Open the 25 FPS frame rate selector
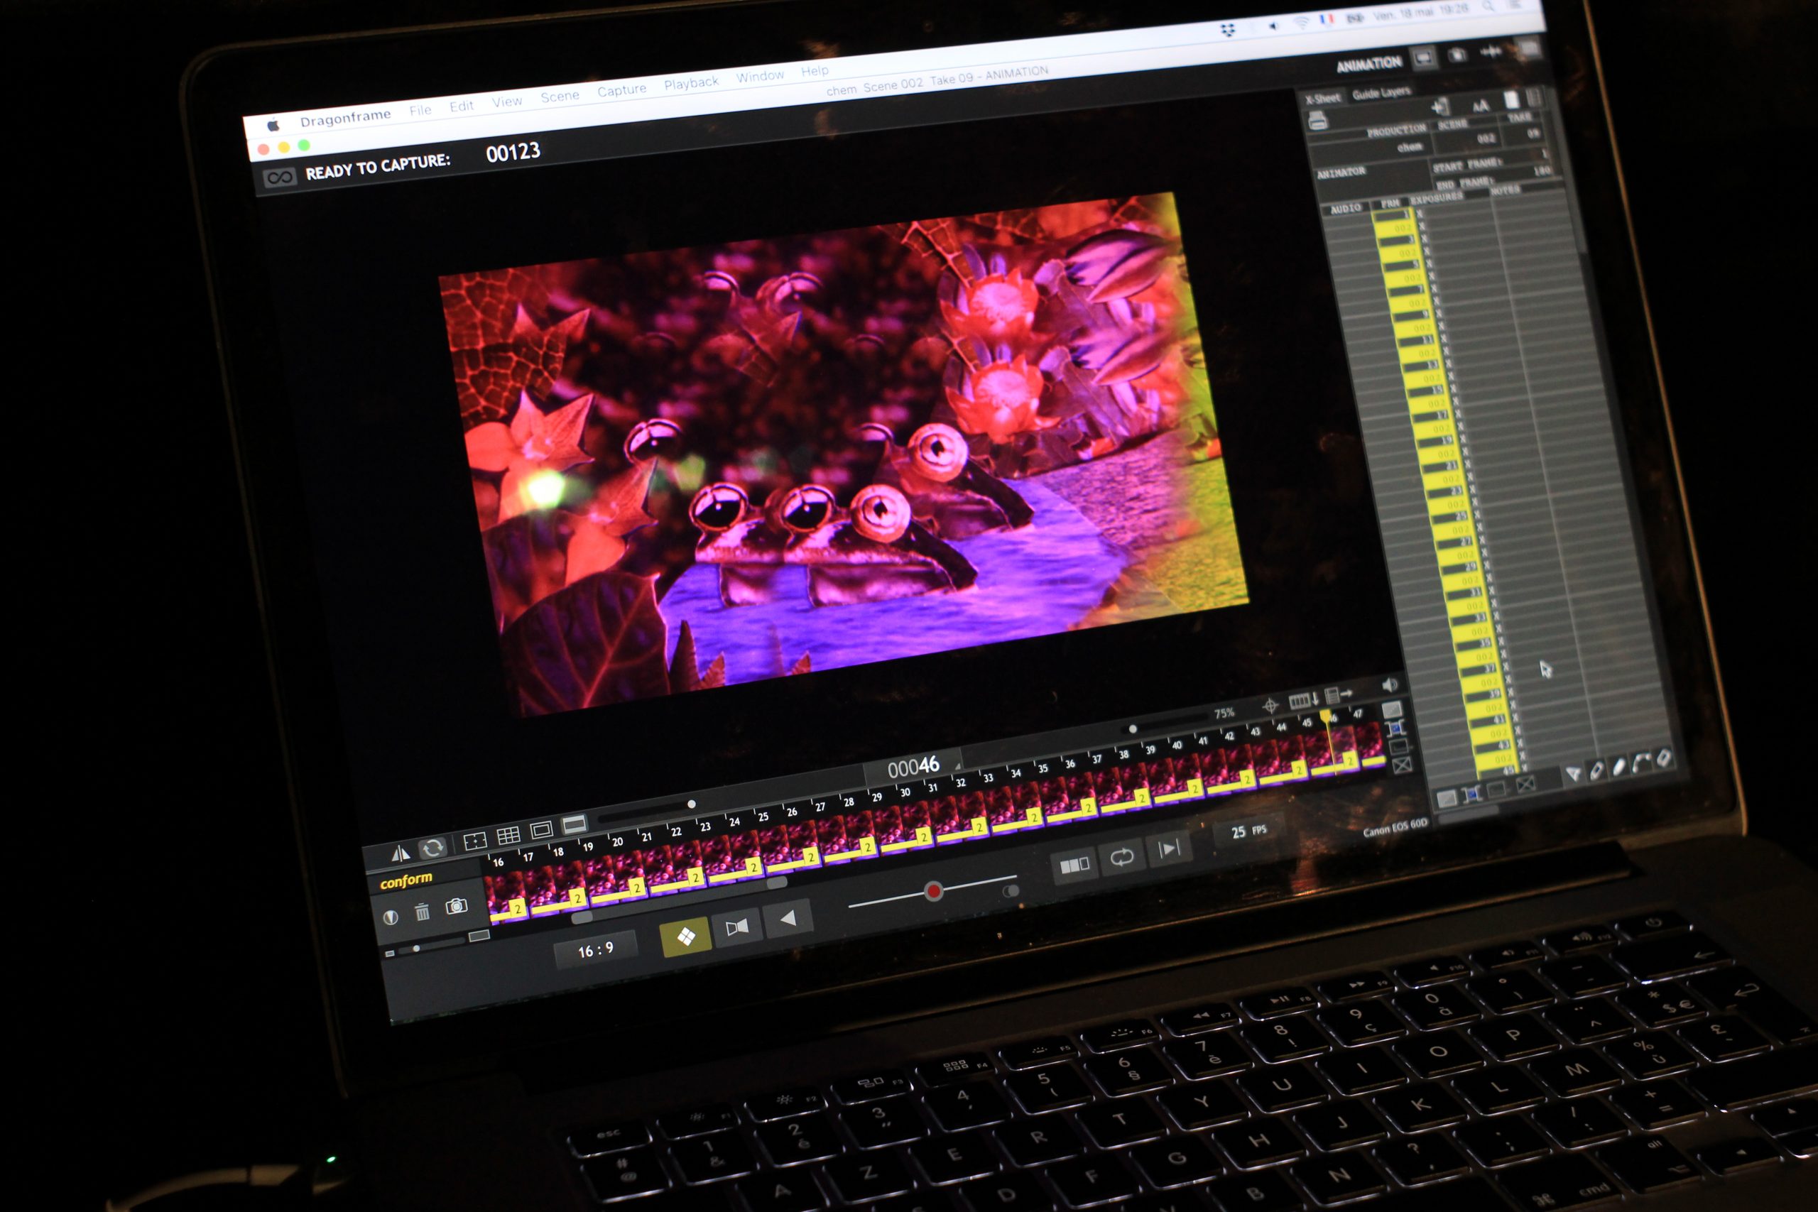Image resolution: width=1818 pixels, height=1212 pixels. pyautogui.click(x=1248, y=831)
